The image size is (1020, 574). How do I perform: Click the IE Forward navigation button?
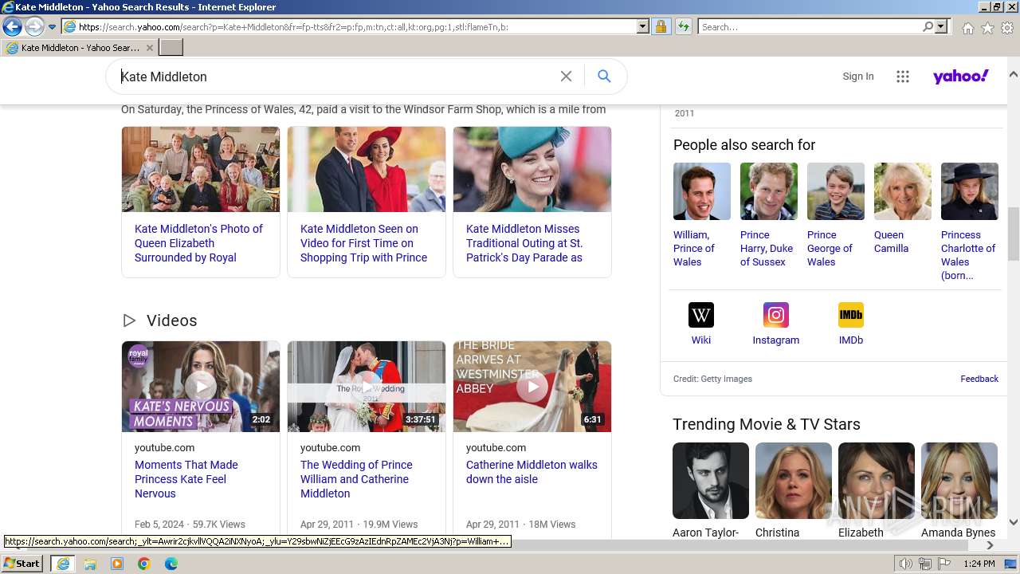[x=34, y=27]
